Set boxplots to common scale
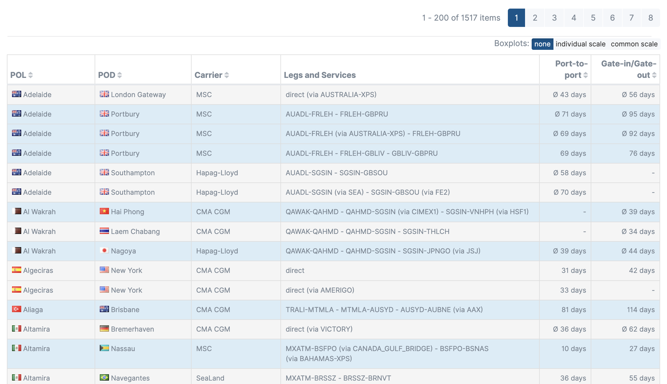Viewport: 667px width, 384px height. [634, 44]
